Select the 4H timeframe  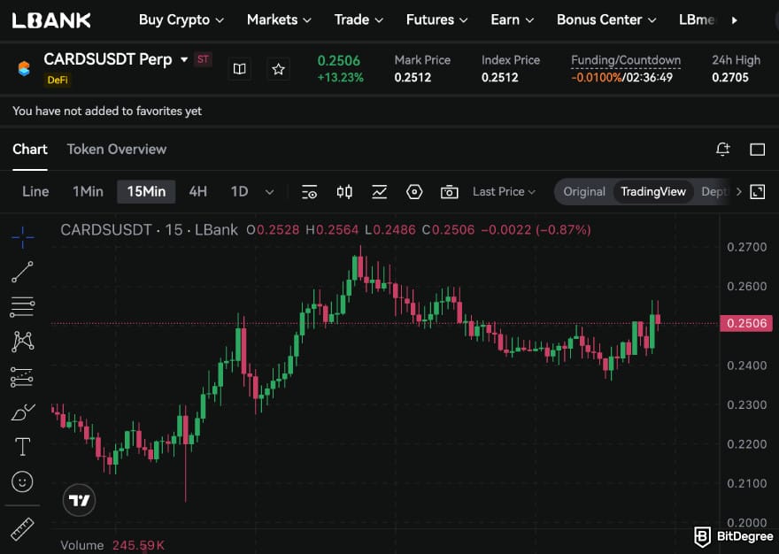[x=197, y=192]
